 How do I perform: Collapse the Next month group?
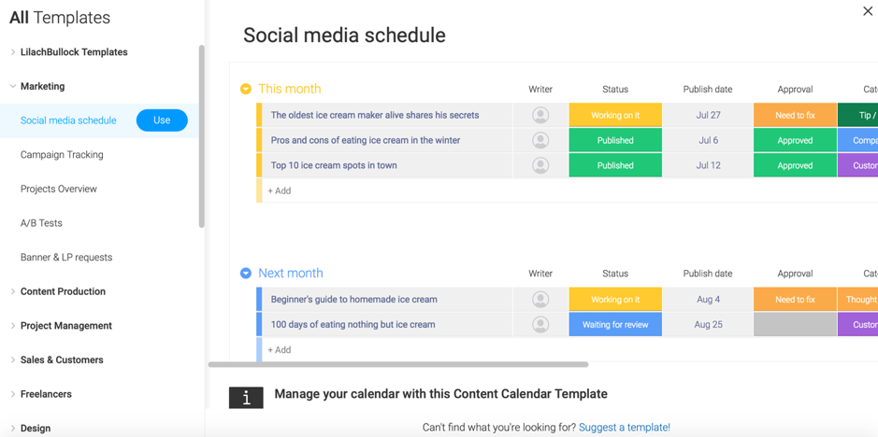246,274
